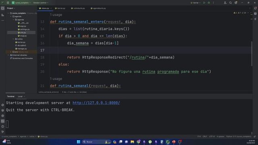Click the 1 usage hint above rutina_semanal_entero

pyautogui.click(x=56, y=15)
